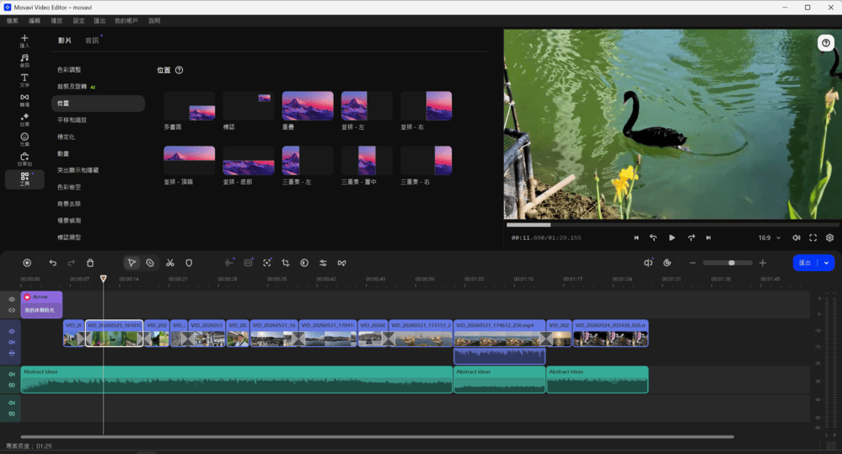Image resolution: width=842 pixels, height=454 pixels.
Task: Click the audio voice toolbar icon near zoom
Action: (x=648, y=263)
